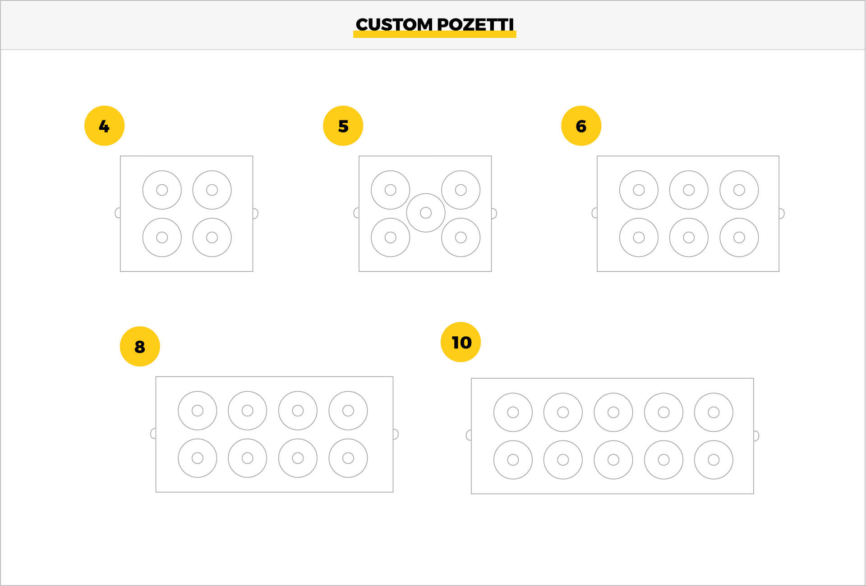Click the yellow number 6 badge
This screenshot has height=586, width=866.
coord(581,126)
